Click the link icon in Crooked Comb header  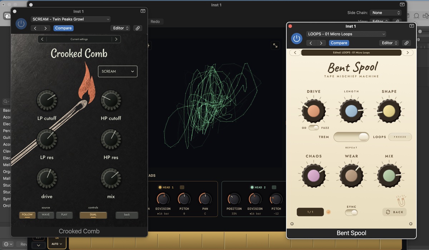tap(137, 28)
